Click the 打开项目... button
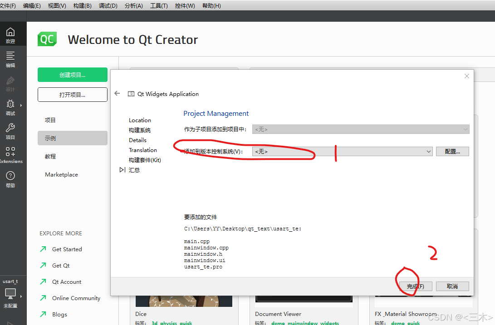 (72, 95)
